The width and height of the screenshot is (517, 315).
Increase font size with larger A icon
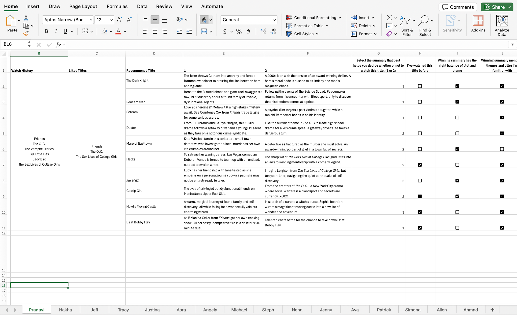pyautogui.click(x=120, y=20)
